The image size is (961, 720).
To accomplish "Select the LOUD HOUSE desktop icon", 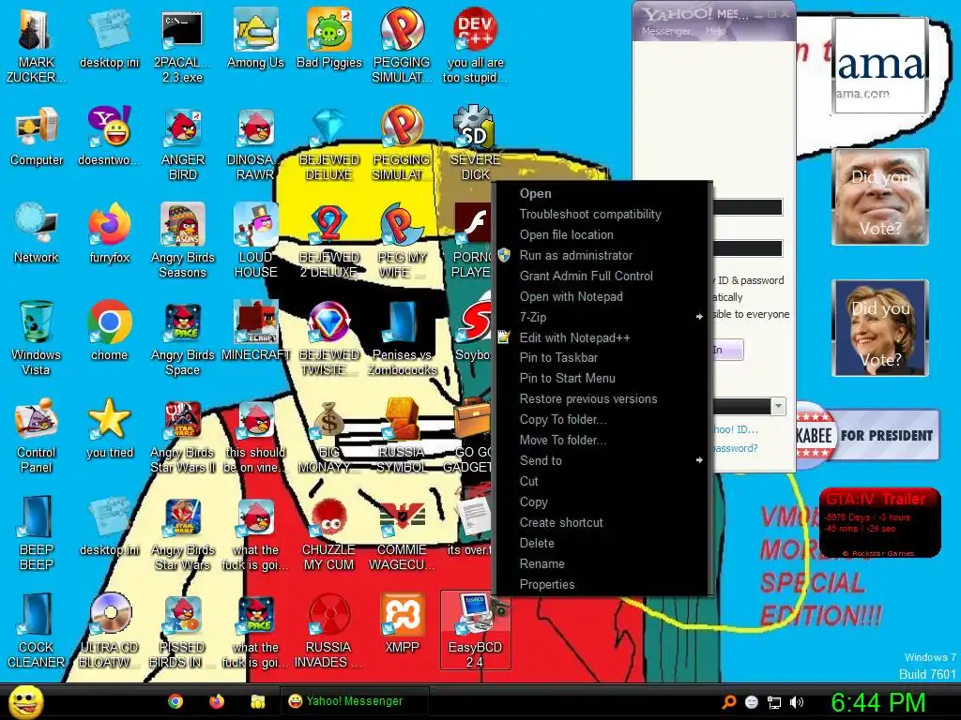I will [255, 241].
